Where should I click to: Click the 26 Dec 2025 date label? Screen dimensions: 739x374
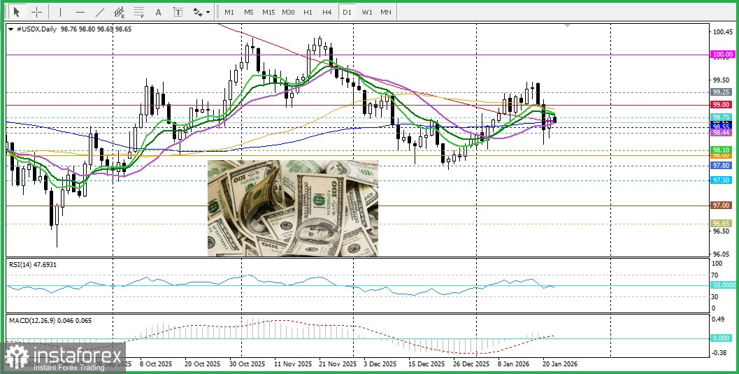pos(471,364)
